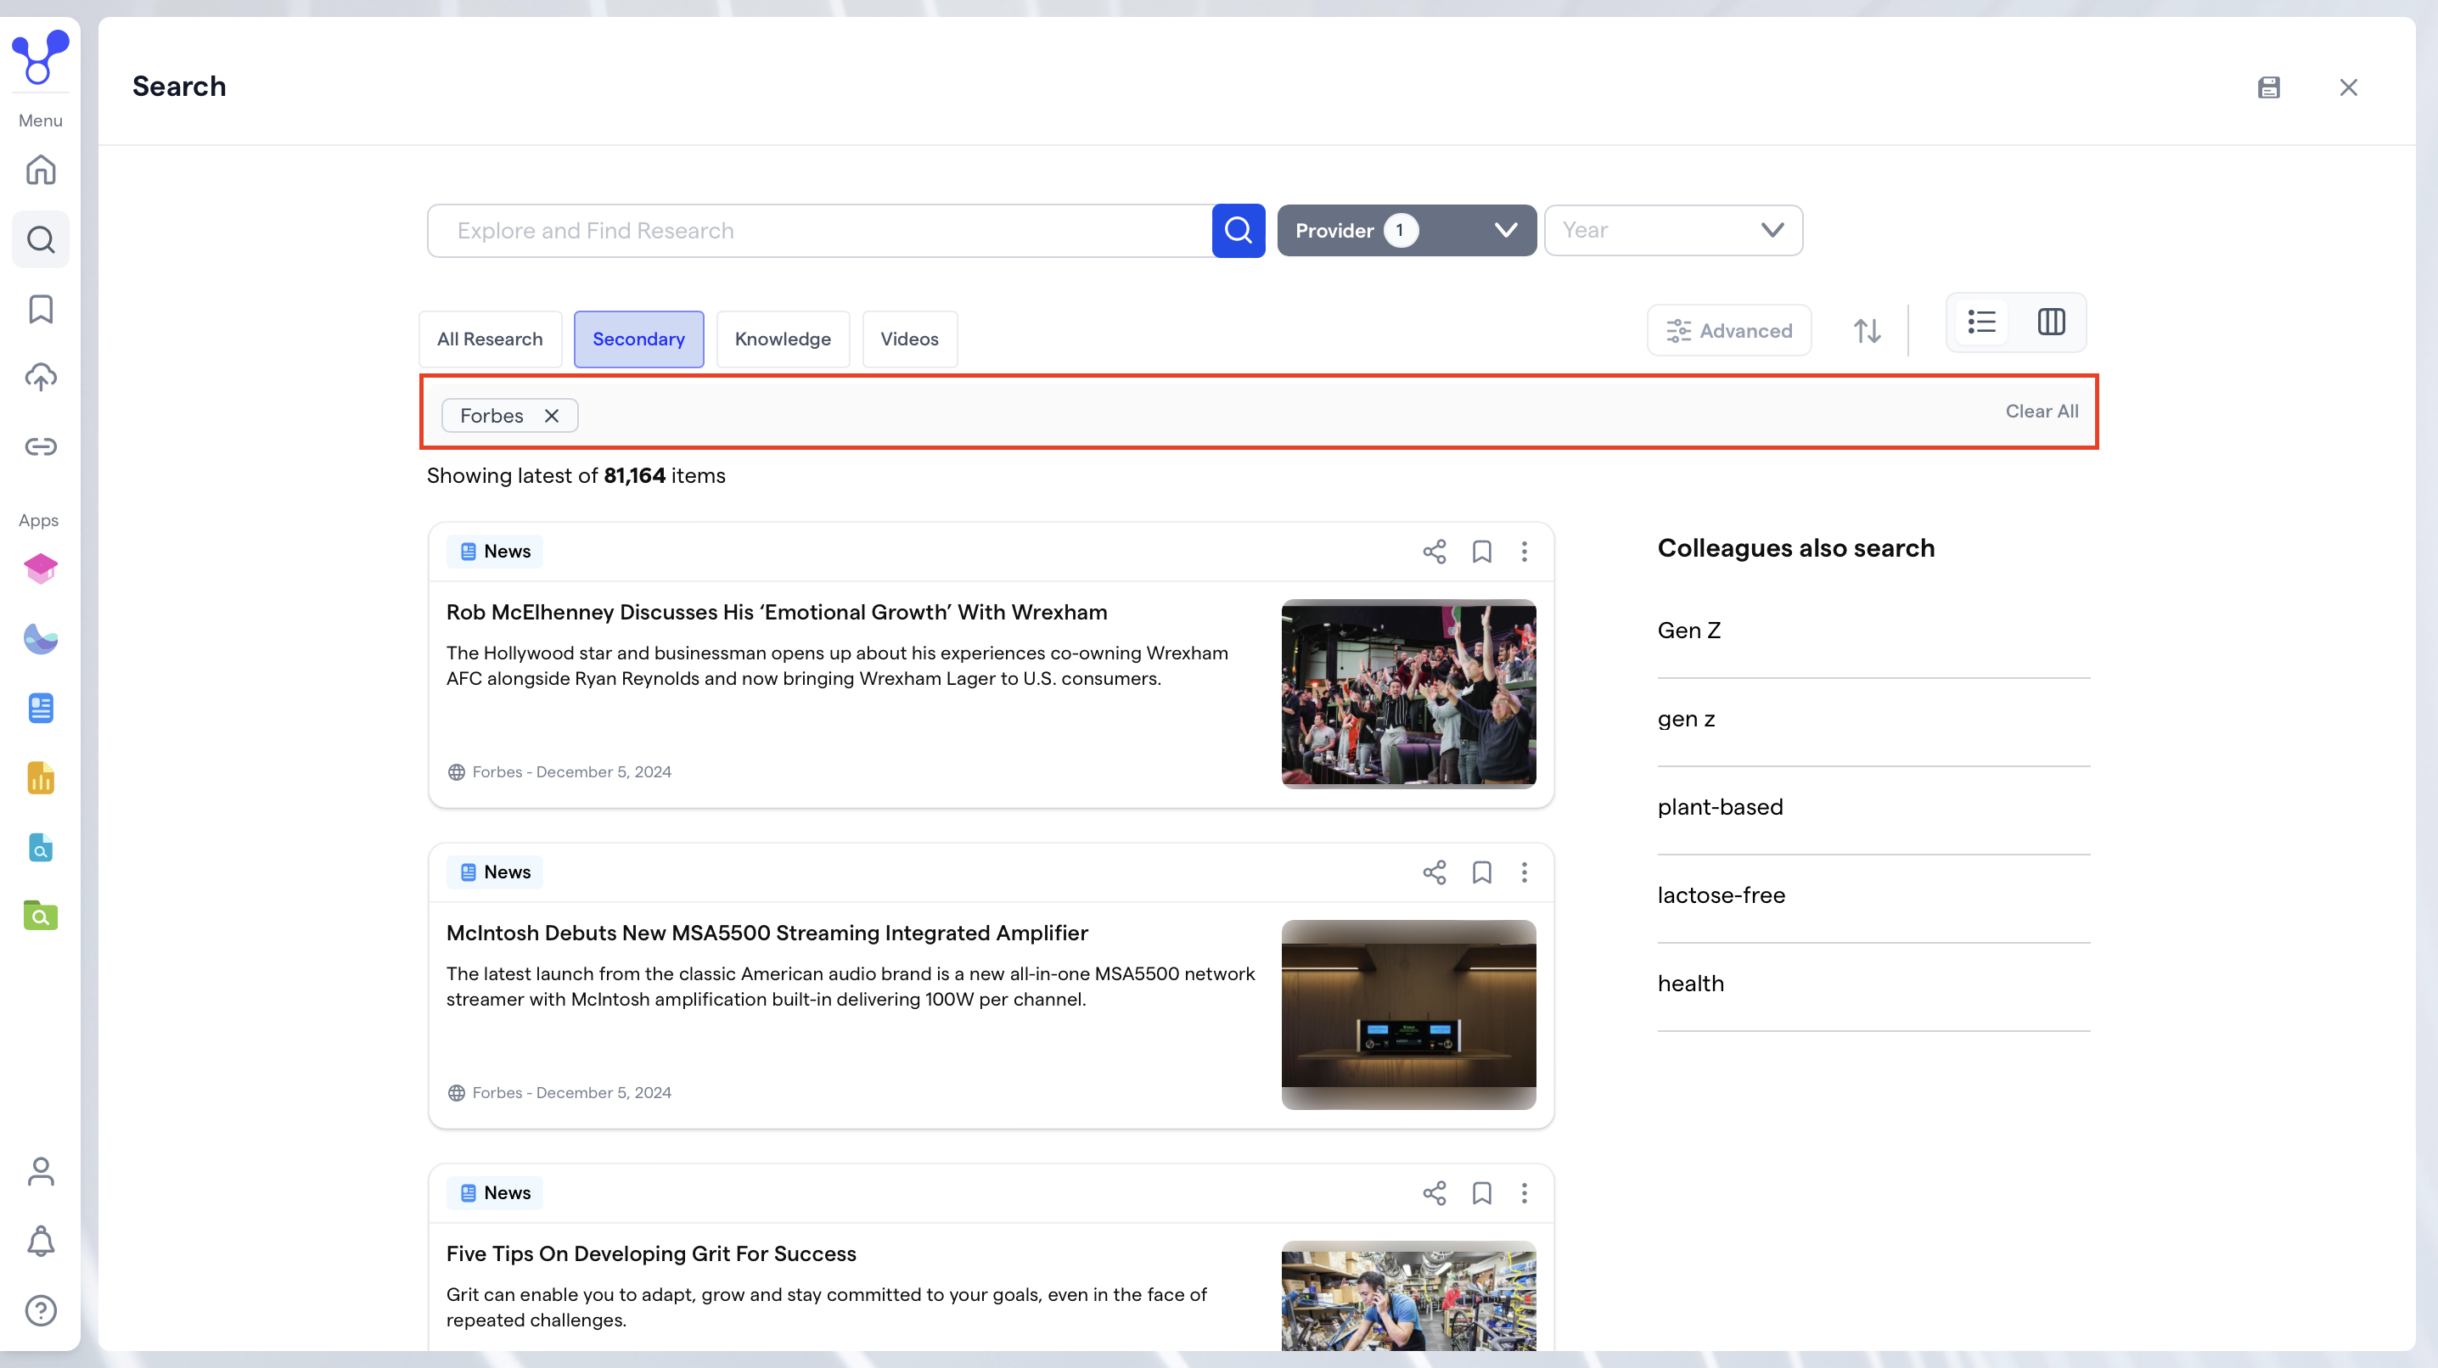Open more options for McIntosh article
Viewport: 2438px width, 1368px height.
1524,872
